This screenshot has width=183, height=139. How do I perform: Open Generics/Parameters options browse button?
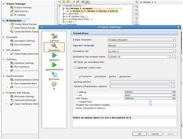[173, 86]
